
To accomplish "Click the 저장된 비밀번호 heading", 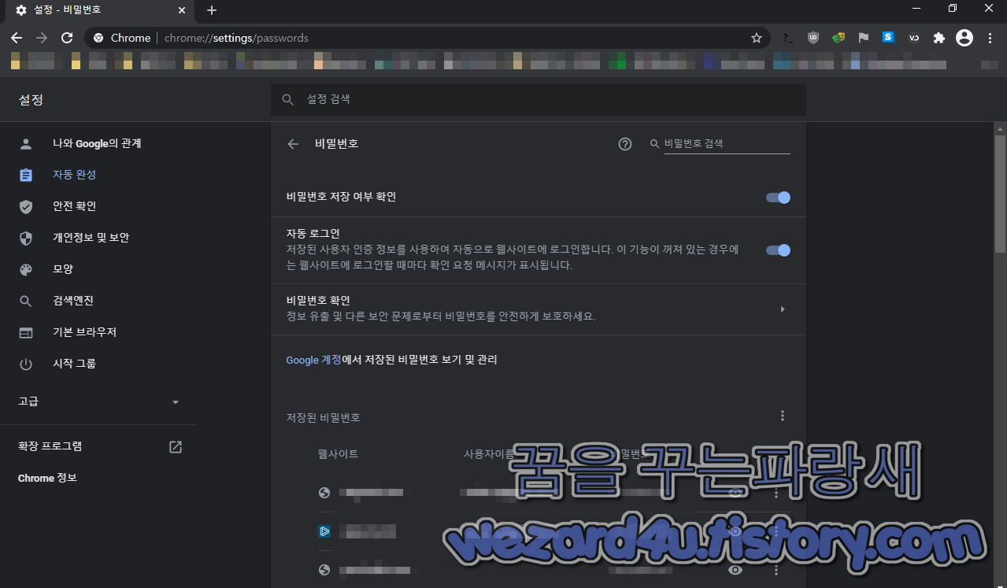I will pyautogui.click(x=323, y=418).
